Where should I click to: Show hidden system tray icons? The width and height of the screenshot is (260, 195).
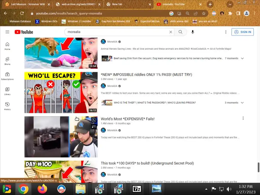tap(206, 189)
